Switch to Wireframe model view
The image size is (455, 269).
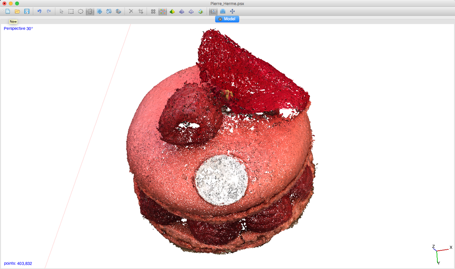pos(191,12)
